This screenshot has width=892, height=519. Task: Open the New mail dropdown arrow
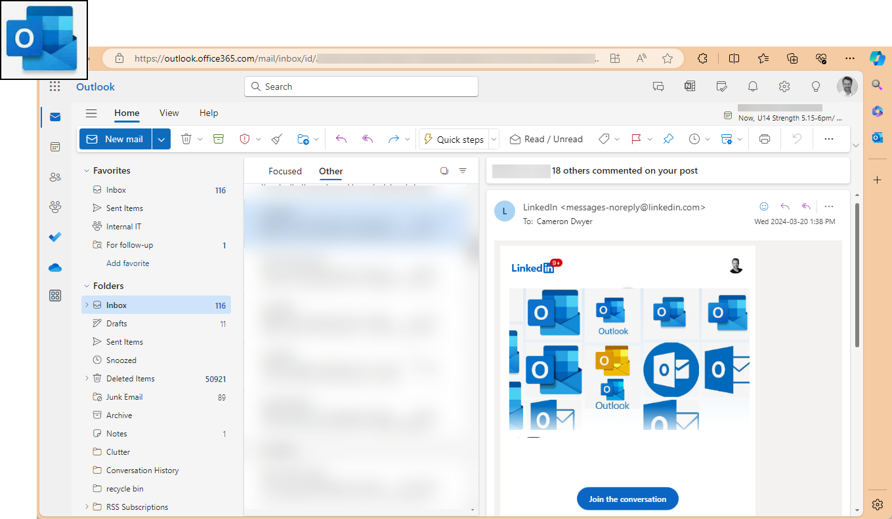pyautogui.click(x=161, y=139)
